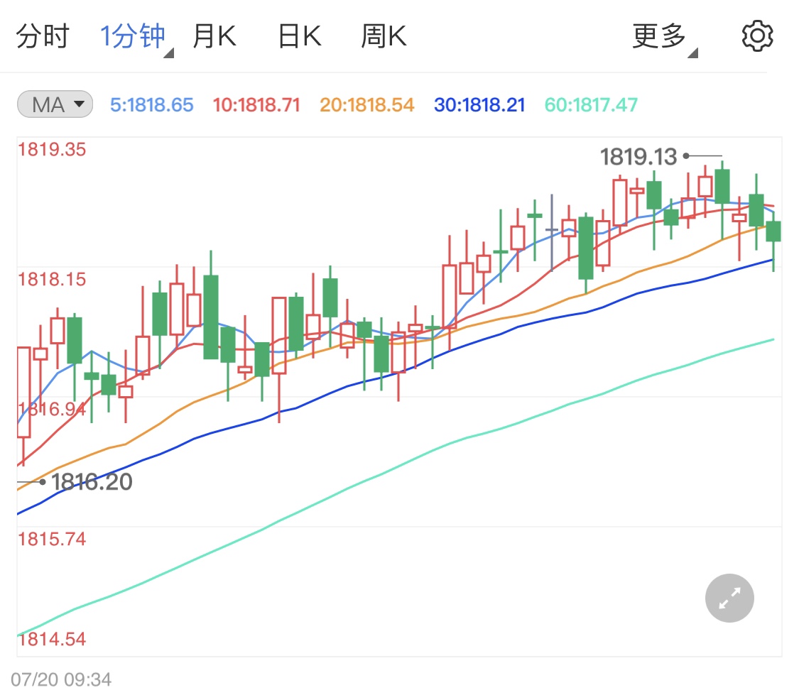Click the MA10 value 10:1818.71
This screenshot has width=799, height=700.
[x=256, y=105]
